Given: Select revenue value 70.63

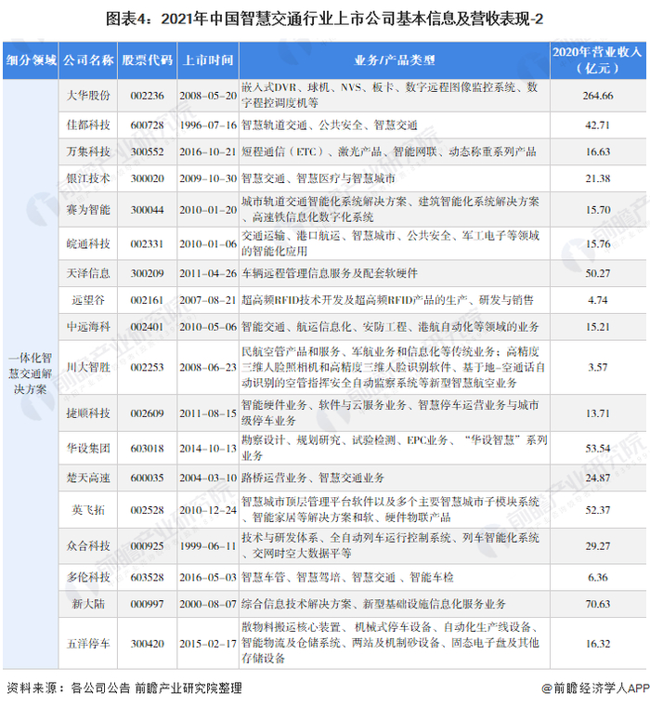Looking at the screenshot, I should 598,604.
